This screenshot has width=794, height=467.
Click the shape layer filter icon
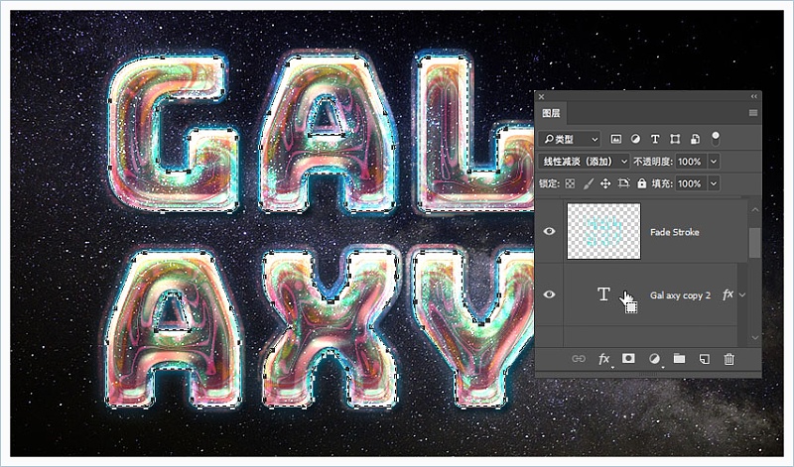(x=675, y=139)
